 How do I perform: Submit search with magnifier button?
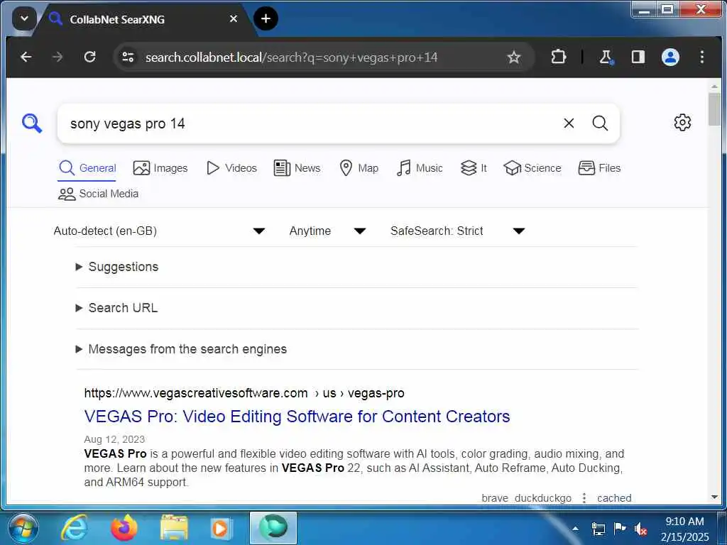coord(600,123)
